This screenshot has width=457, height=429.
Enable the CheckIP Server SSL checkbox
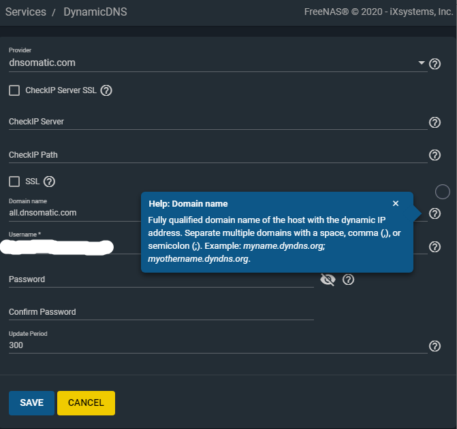pyautogui.click(x=14, y=90)
